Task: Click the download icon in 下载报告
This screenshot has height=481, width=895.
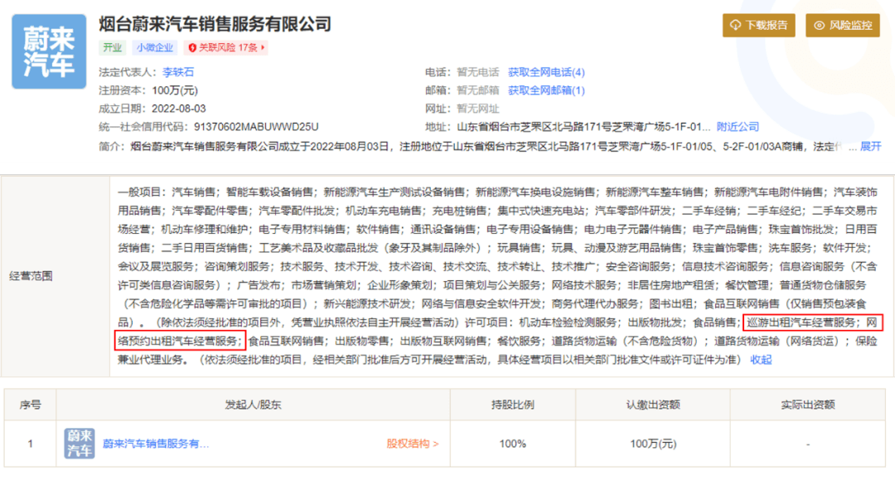Action: (735, 26)
